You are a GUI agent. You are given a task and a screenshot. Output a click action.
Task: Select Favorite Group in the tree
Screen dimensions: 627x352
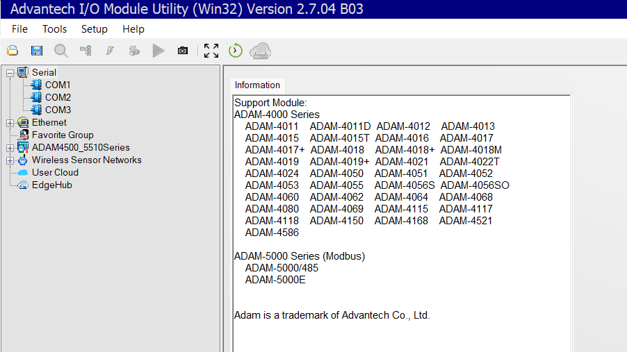pyautogui.click(x=62, y=135)
